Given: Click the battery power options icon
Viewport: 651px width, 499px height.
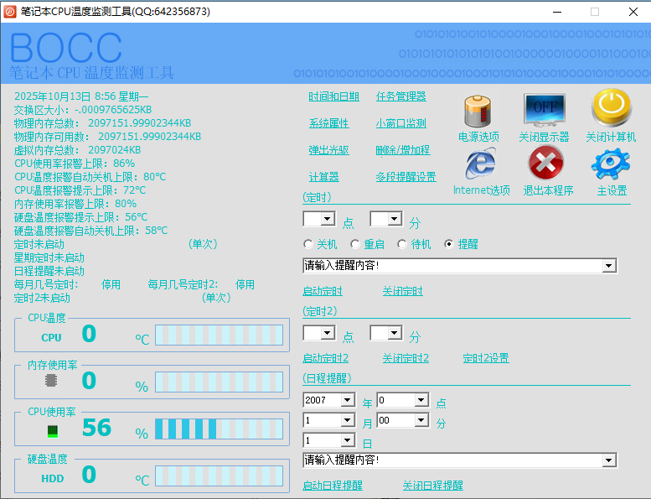Looking at the screenshot, I should [x=478, y=111].
